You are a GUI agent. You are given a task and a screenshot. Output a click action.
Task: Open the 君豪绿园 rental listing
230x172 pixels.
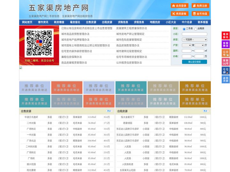coord(127,123)
